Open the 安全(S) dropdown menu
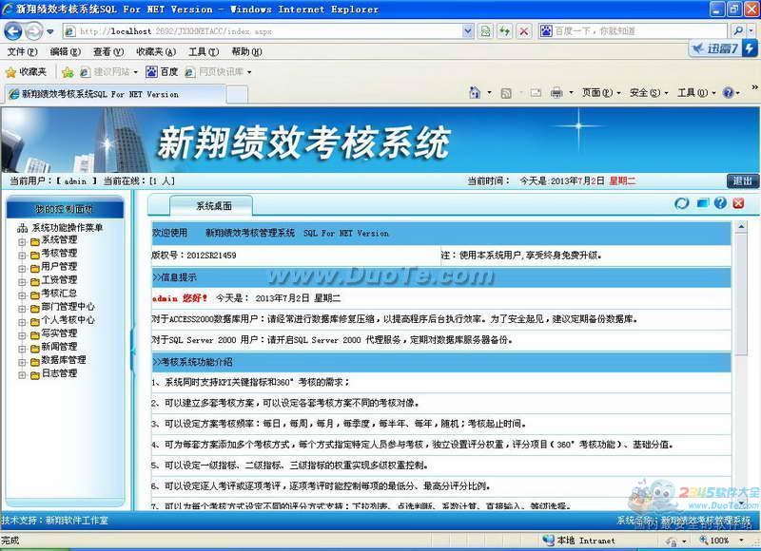Image resolution: width=761 pixels, height=551 pixels. (645, 93)
